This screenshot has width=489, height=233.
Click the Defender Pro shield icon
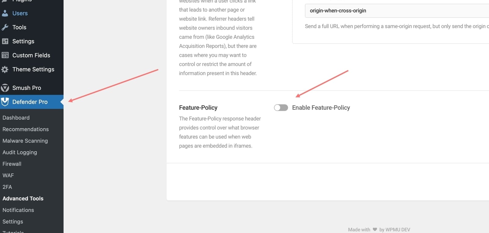pos(5,102)
